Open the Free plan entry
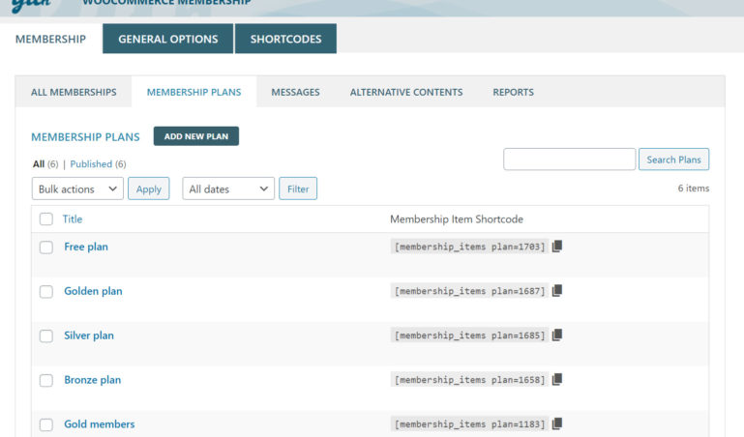 (x=86, y=247)
